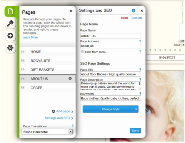Click the Change Style button

point(110,109)
